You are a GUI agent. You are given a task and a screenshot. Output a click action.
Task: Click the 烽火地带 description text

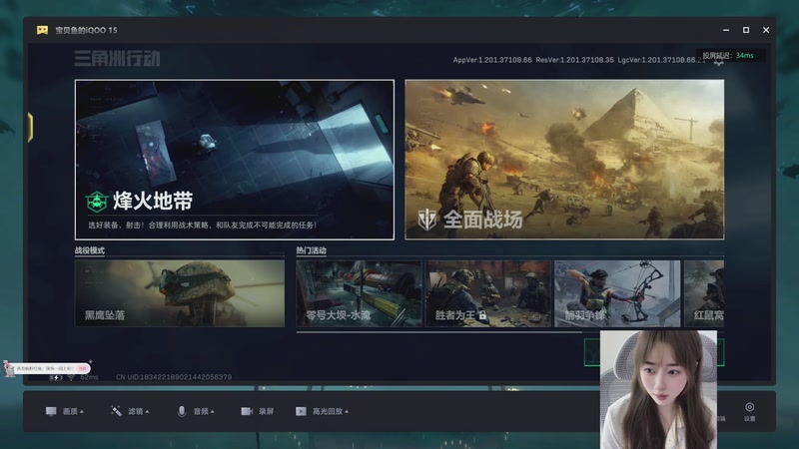[203, 225]
